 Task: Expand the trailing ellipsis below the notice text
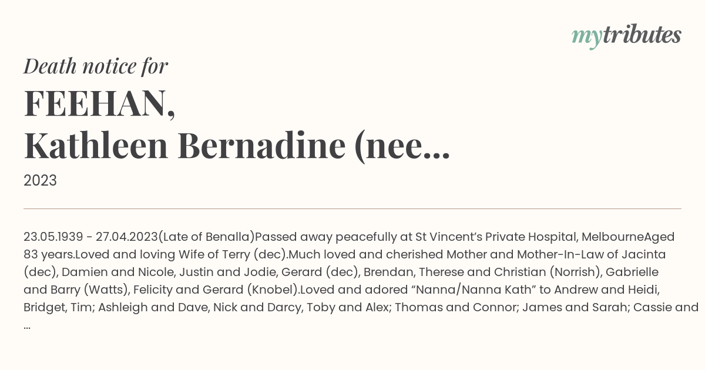pyautogui.click(x=27, y=326)
